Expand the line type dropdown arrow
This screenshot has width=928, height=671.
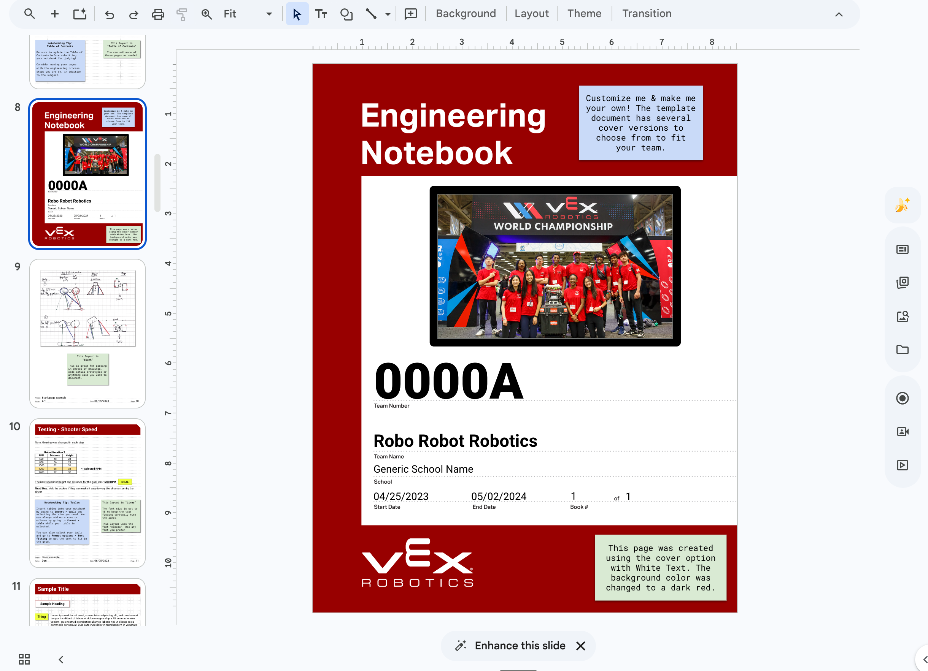388,14
